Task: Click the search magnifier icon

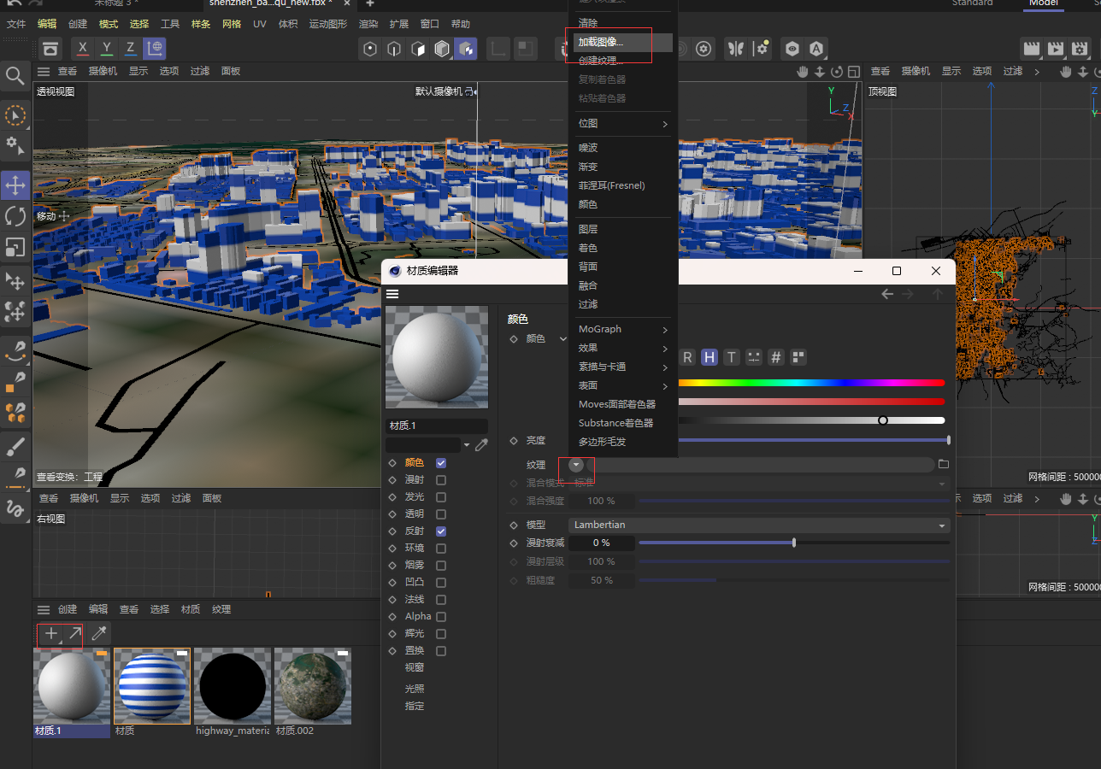Action: point(15,76)
